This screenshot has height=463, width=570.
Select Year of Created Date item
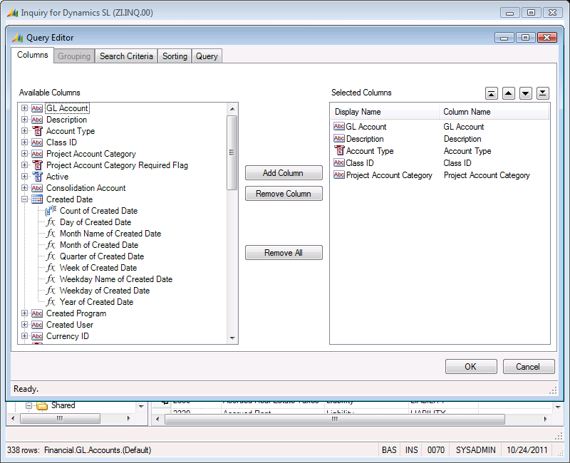[x=96, y=302]
